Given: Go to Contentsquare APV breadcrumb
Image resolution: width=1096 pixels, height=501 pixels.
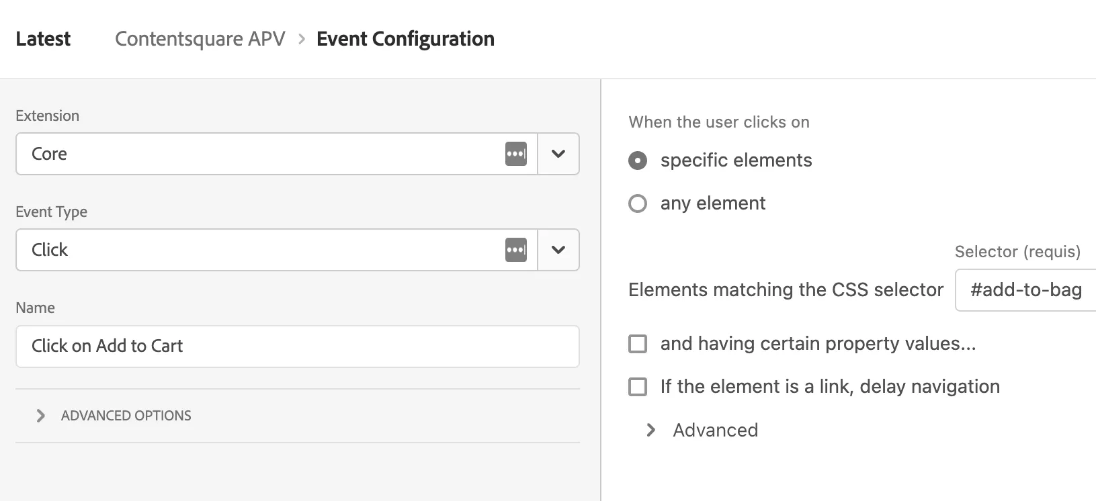Looking at the screenshot, I should click(200, 39).
